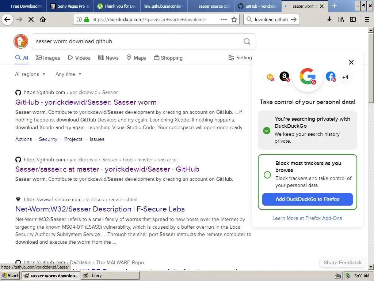Show sidebars button in toolbar
374x281 pixels.
352,19
